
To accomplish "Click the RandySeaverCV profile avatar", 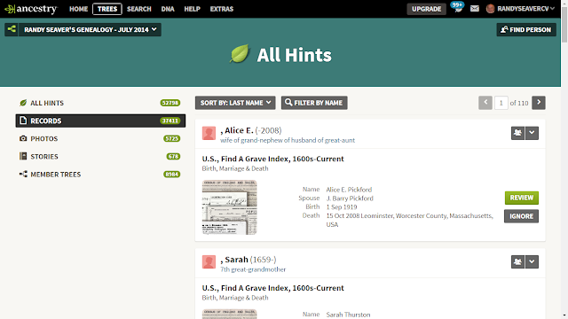I will (490, 9).
